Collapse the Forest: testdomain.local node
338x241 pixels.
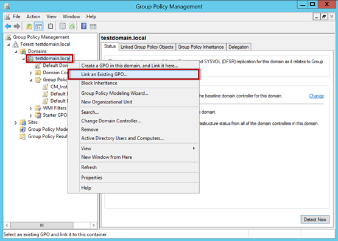pos(9,44)
